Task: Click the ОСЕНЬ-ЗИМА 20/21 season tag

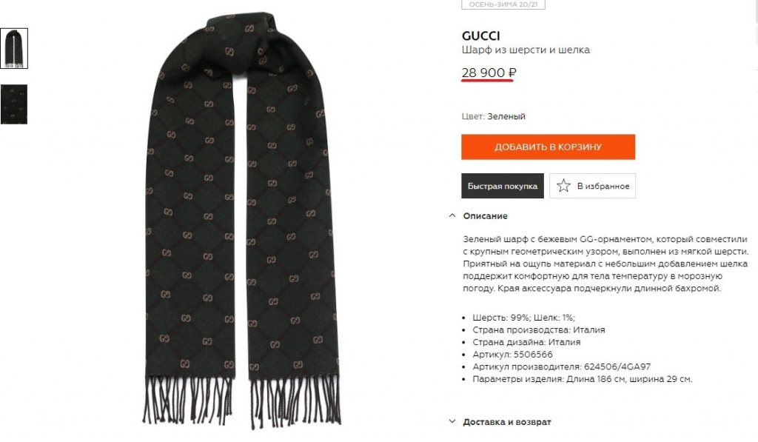Action: [x=503, y=4]
